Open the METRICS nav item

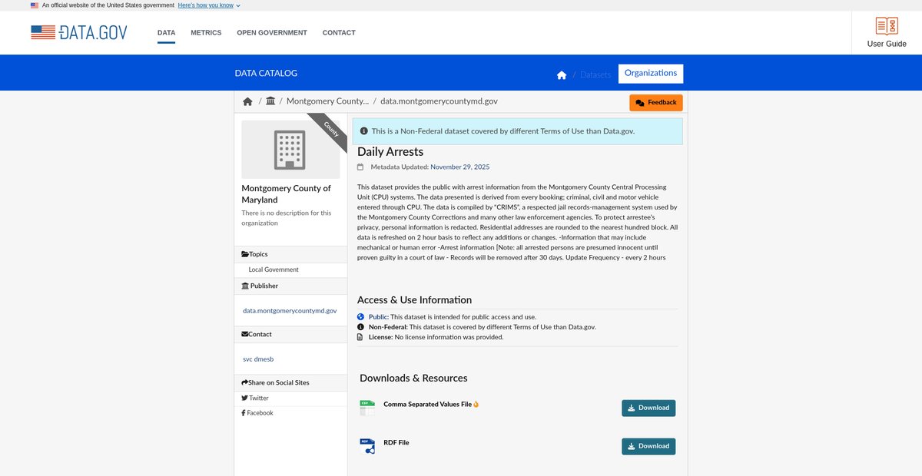coord(206,33)
